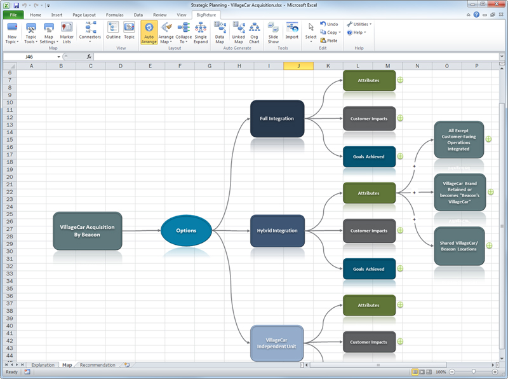This screenshot has width=508, height=379.
Task: Toggle Auto Arrange layout
Action: [x=149, y=32]
